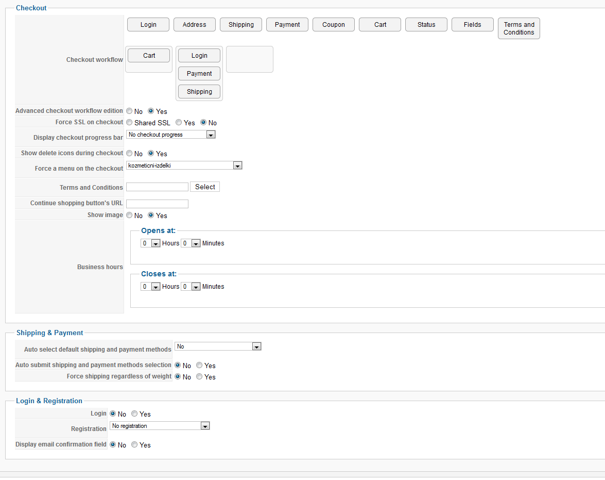The image size is (605, 480).
Task: Set Show delete icons during checkout to No
Action: 129,154
